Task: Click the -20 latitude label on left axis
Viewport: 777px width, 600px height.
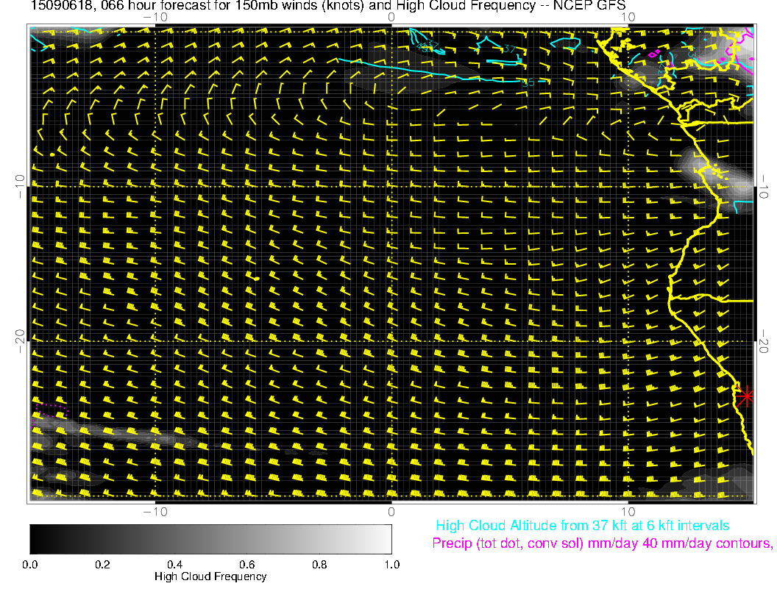Action: tap(20, 341)
